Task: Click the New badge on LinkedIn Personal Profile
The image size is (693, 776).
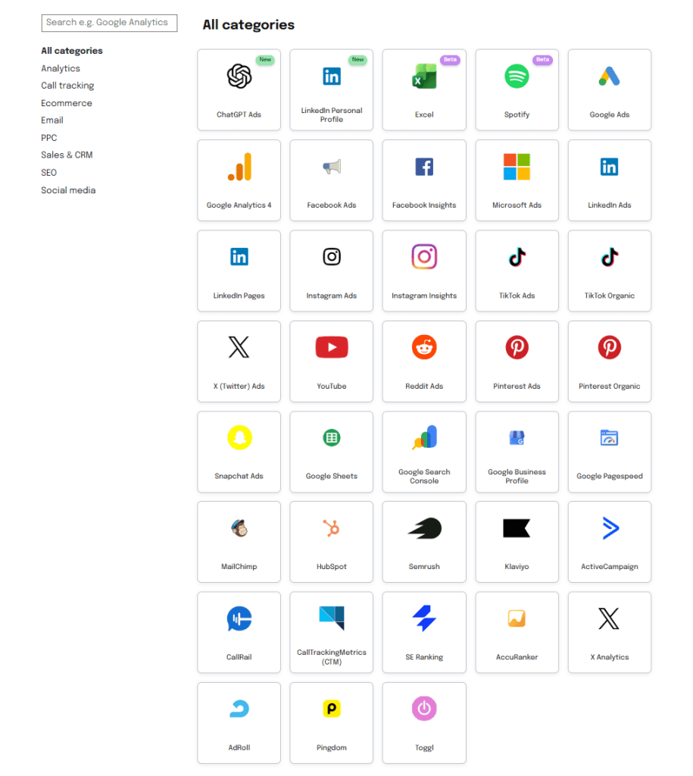Action: 357,59
